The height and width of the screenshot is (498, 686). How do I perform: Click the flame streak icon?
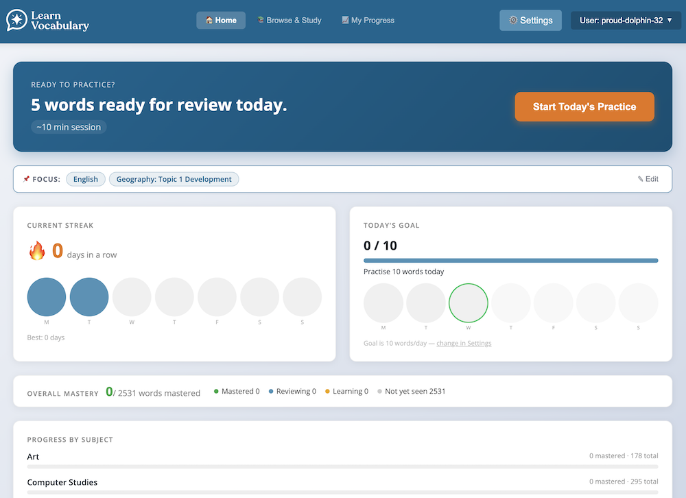(36, 251)
